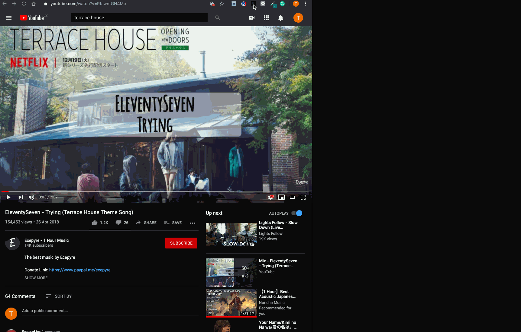Go forward with the browser forward arrow

(14, 4)
